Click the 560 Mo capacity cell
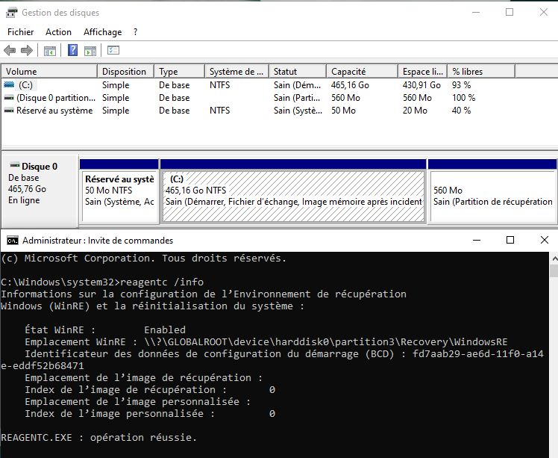This screenshot has width=558, height=458. (345, 98)
